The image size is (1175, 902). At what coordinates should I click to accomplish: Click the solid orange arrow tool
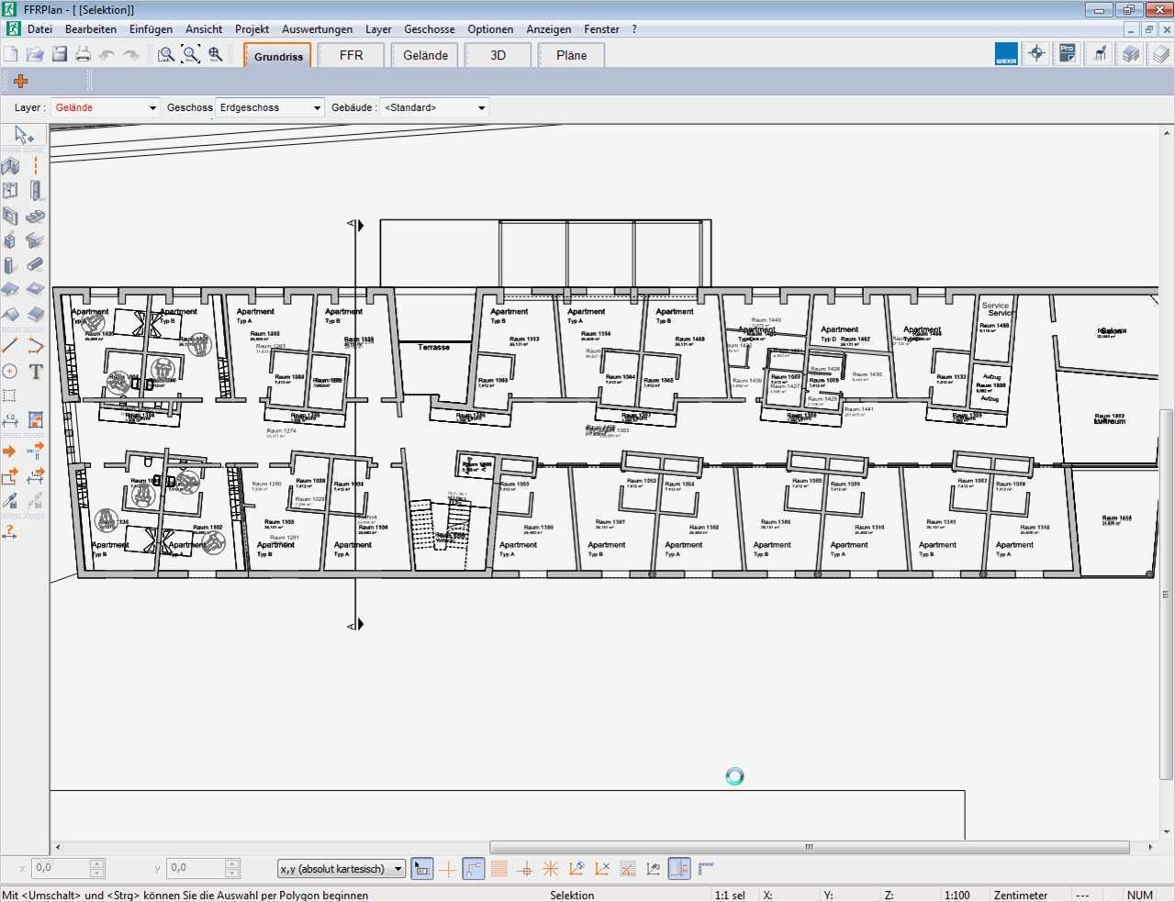(x=10, y=451)
